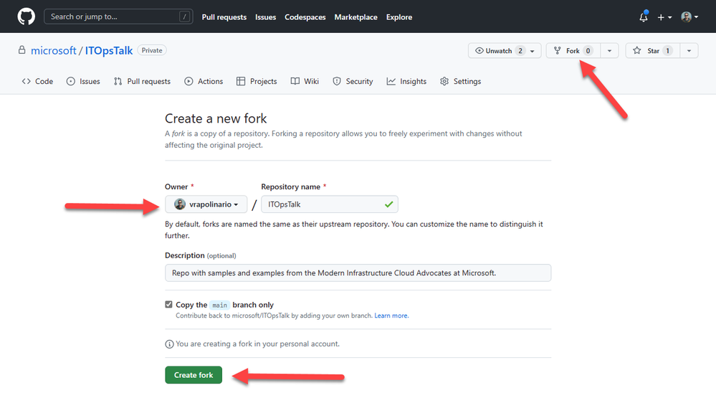Expand the Fork options dropdown arrow
The height and width of the screenshot is (393, 716).
609,51
